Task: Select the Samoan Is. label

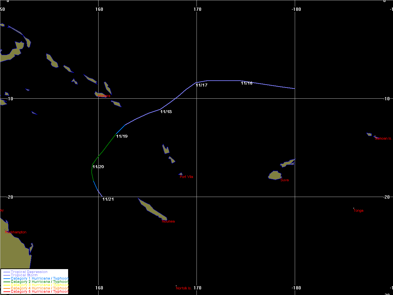Action: 383,138
